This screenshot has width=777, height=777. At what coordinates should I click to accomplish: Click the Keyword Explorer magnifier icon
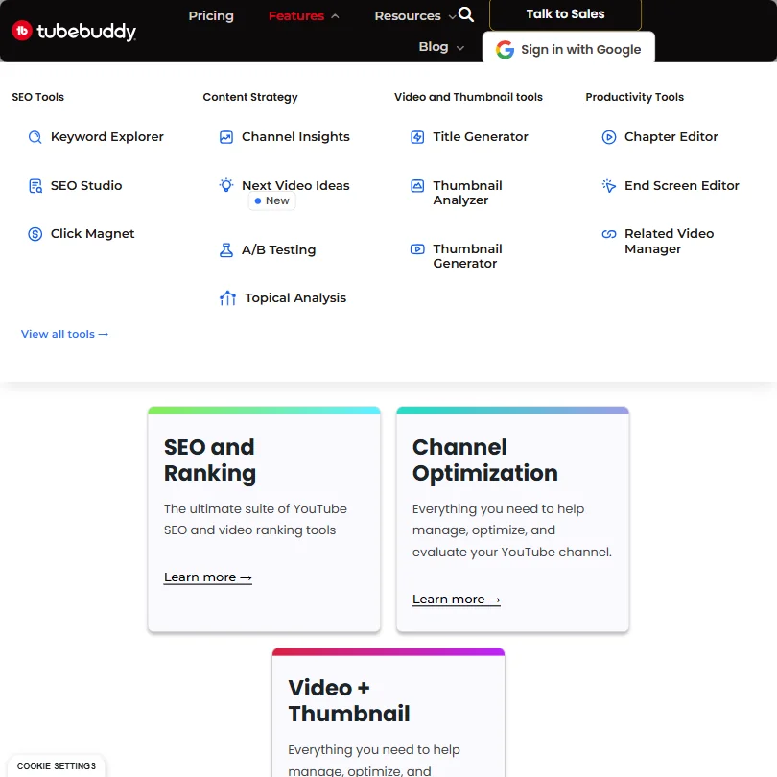(x=35, y=137)
